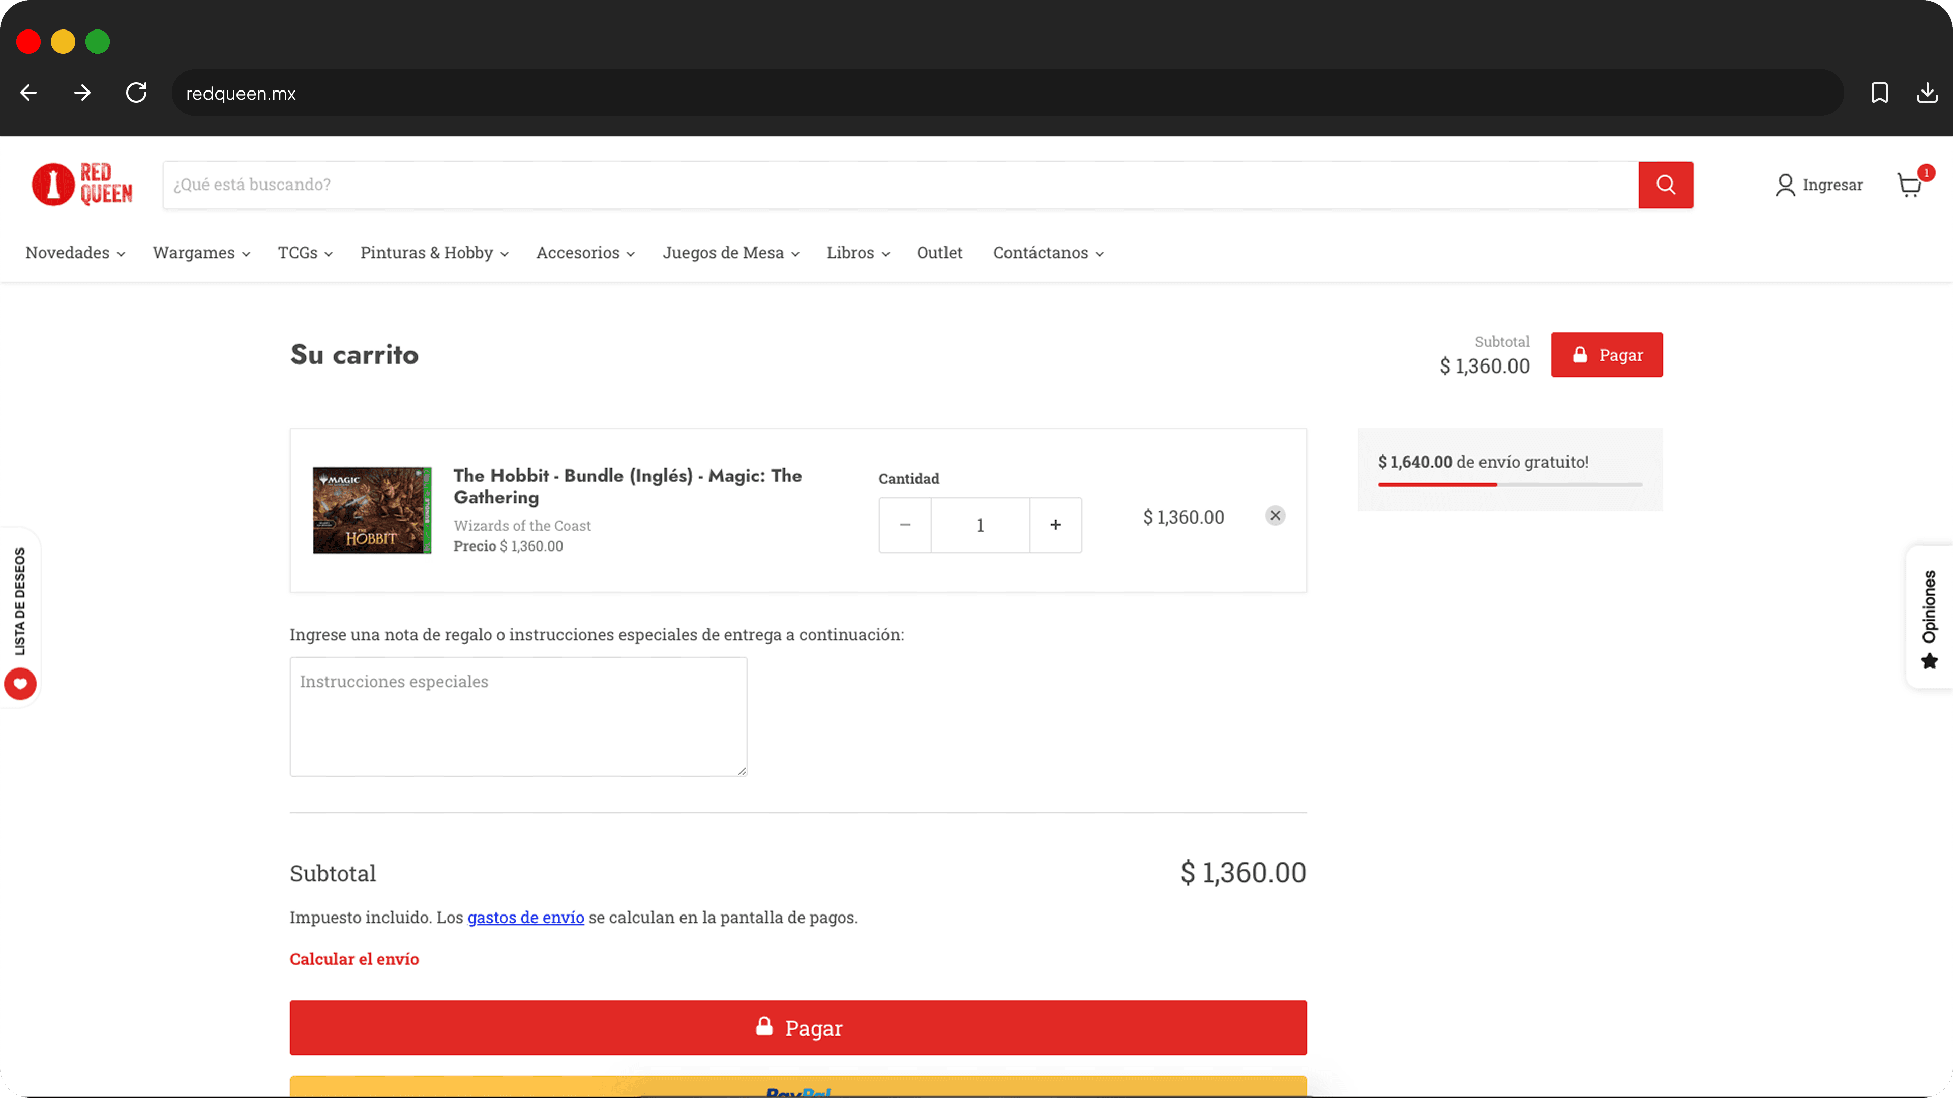This screenshot has height=1098, width=1953.
Task: Click the Cantidad label
Action: point(908,478)
